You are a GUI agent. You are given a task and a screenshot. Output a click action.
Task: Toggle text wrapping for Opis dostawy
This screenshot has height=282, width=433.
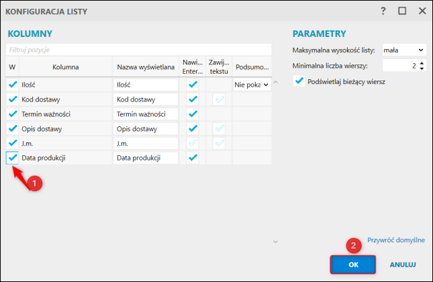(x=219, y=128)
